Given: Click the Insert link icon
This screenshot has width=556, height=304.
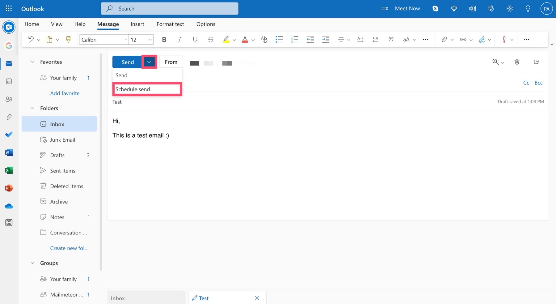Looking at the screenshot, I should 463,39.
